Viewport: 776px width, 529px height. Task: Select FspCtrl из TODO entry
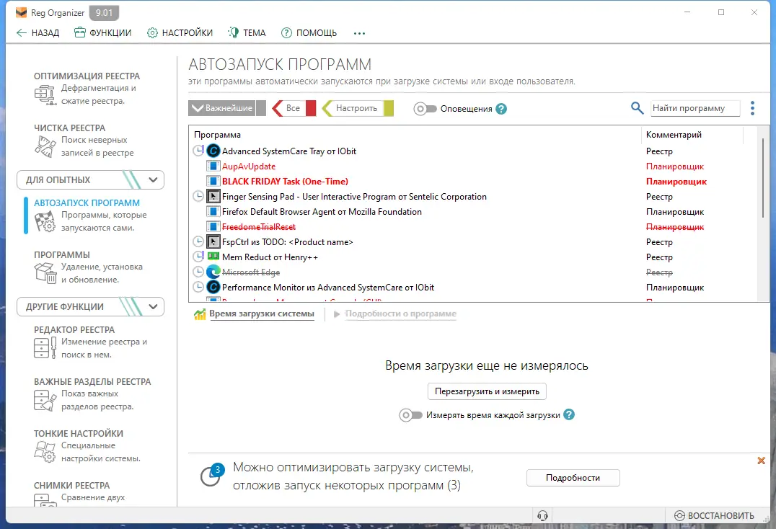coord(287,242)
